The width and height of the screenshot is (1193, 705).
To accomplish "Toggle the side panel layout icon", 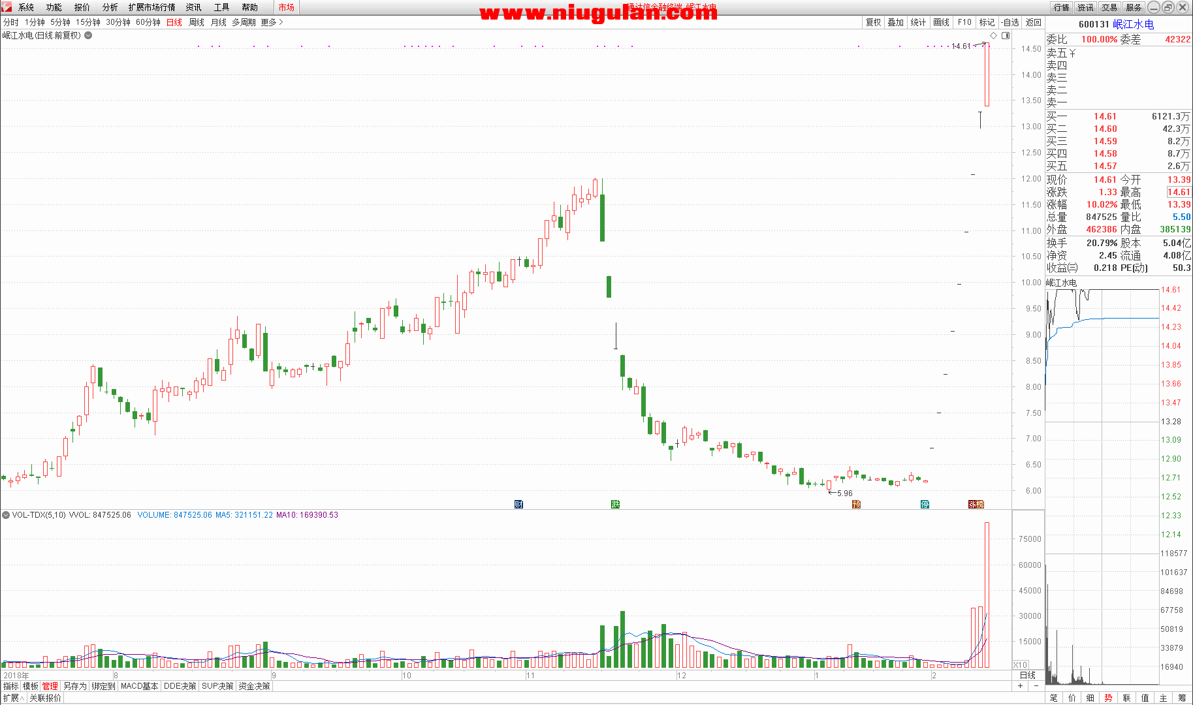I will tap(1006, 36).
